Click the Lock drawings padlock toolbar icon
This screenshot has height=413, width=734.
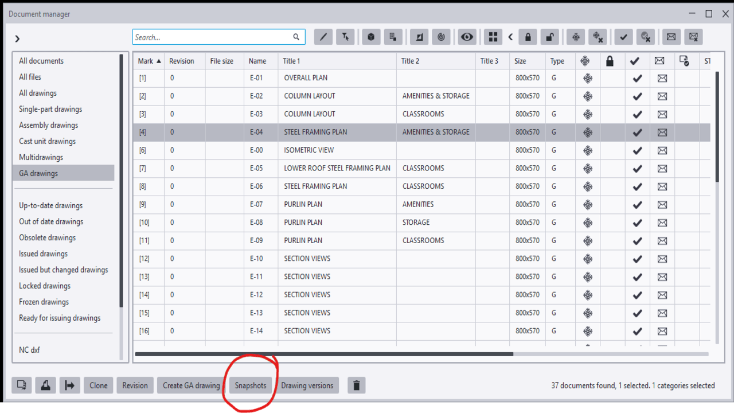tap(528, 37)
